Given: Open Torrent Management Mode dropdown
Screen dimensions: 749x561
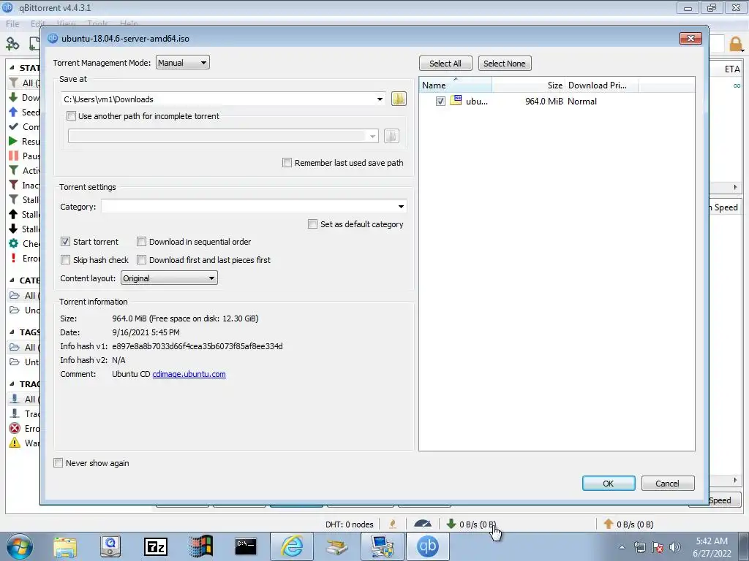Looking at the screenshot, I should click(x=182, y=63).
